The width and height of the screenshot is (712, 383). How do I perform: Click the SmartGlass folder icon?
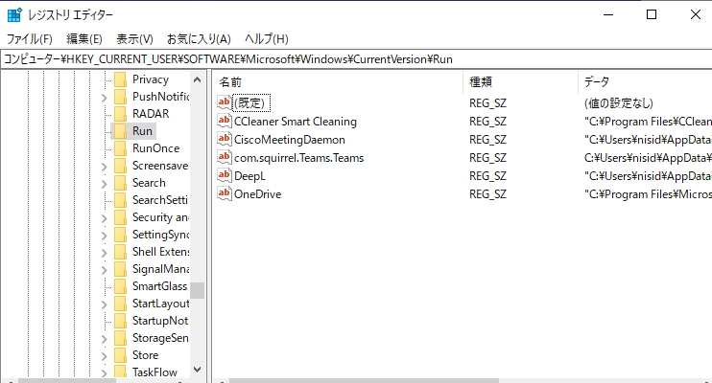click(x=120, y=286)
